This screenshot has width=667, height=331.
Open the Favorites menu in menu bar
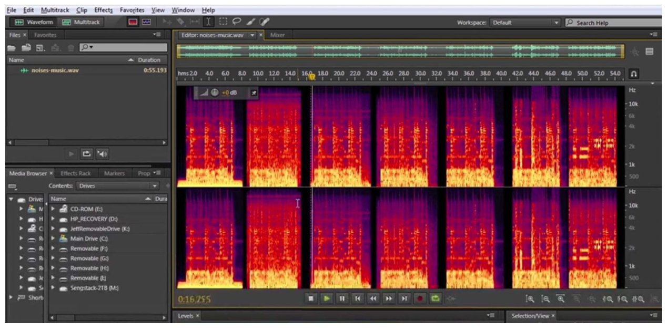coord(131,10)
